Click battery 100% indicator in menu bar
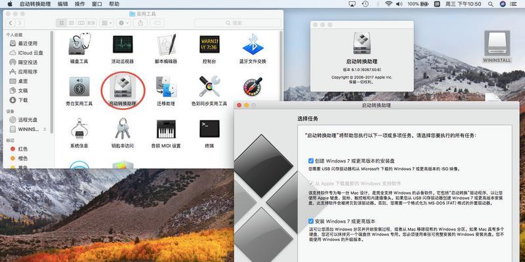525x262 pixels. click(418, 4)
